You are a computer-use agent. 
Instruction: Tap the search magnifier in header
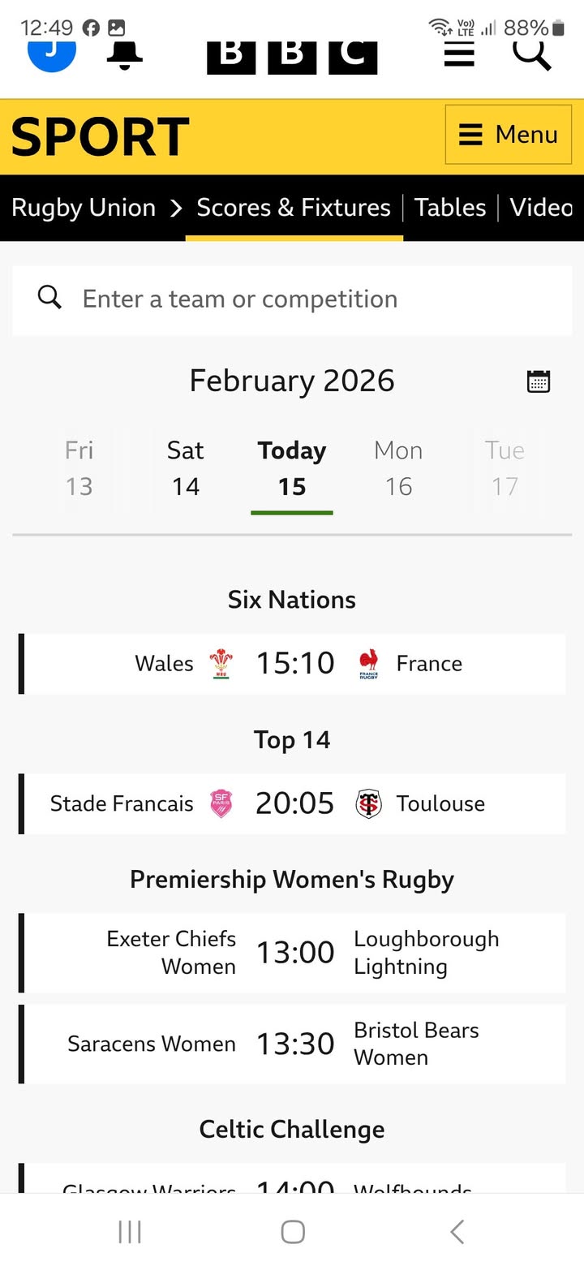tap(532, 54)
